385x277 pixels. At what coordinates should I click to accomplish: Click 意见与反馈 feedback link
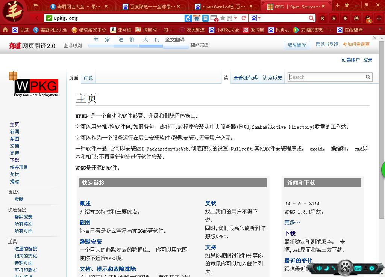point(327,44)
